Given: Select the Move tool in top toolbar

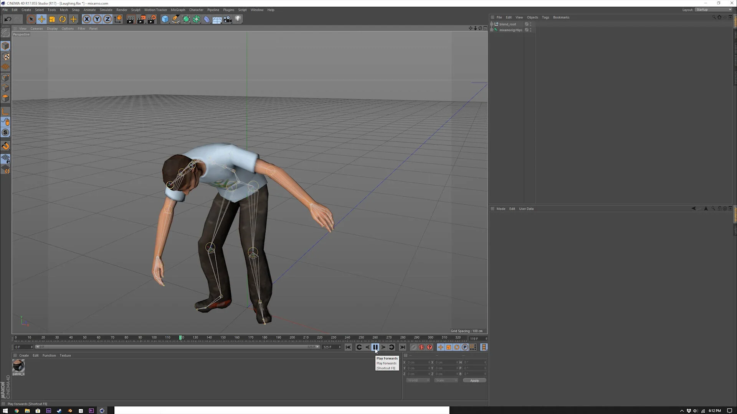Looking at the screenshot, I should [41, 19].
